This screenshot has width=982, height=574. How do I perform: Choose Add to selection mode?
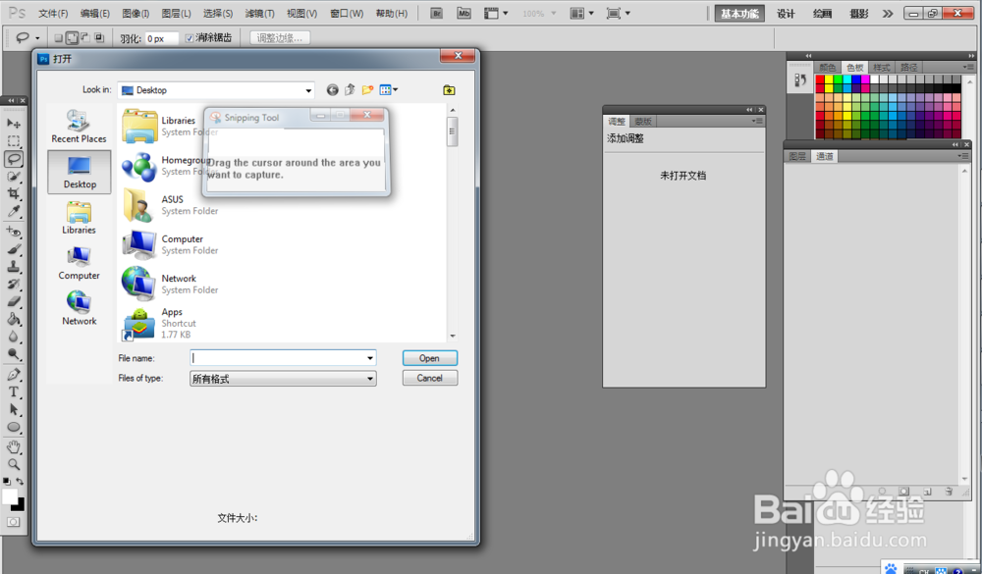(x=72, y=38)
